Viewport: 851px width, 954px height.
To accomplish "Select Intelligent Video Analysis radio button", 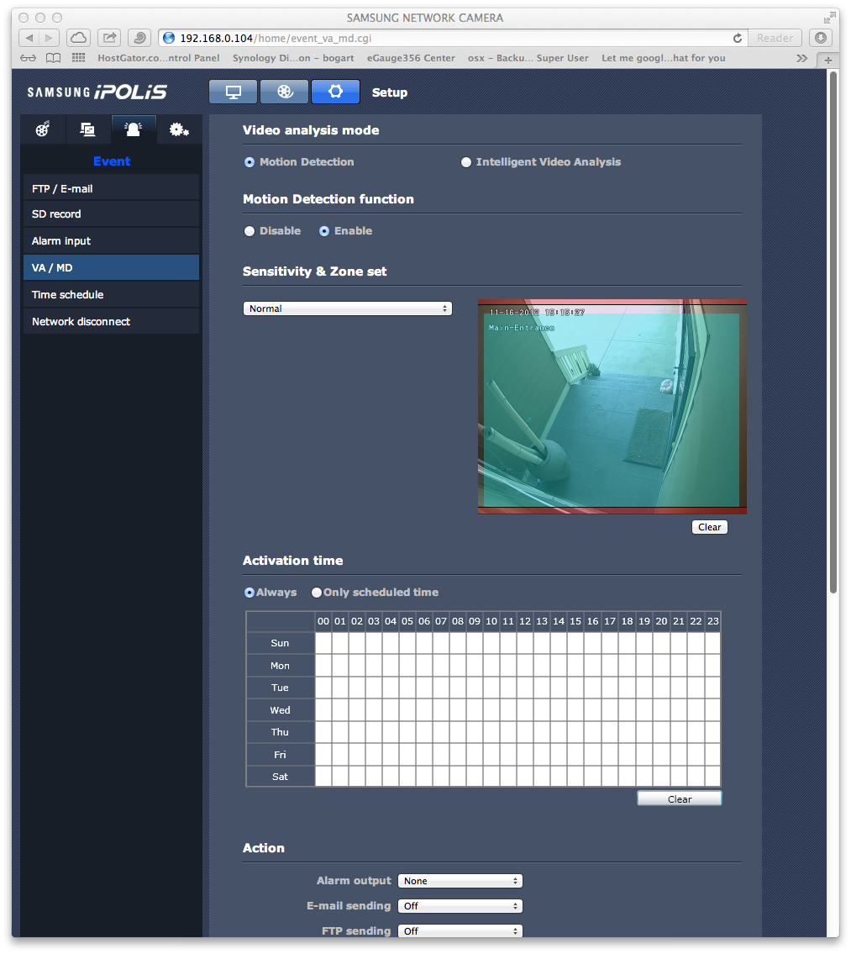I will click(466, 162).
